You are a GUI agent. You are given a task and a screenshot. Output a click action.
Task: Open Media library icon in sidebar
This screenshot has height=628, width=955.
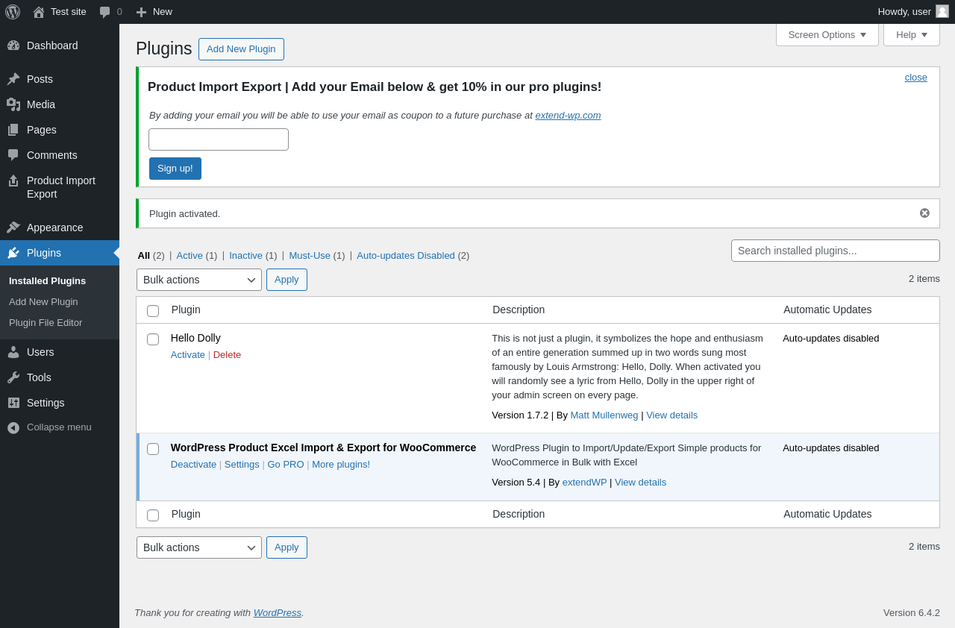click(13, 104)
